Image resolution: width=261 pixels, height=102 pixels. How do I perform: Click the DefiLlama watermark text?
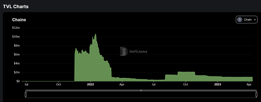point(138,52)
